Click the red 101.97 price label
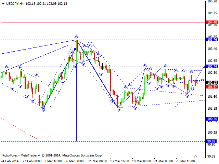 (x=211, y=87)
